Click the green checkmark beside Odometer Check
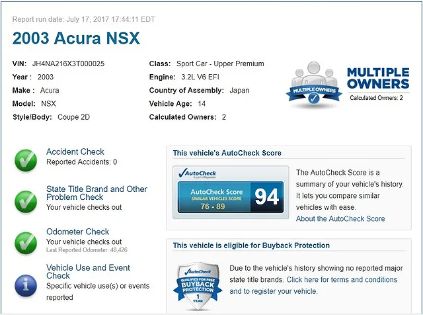This screenshot has height=315, width=423. 26,243
